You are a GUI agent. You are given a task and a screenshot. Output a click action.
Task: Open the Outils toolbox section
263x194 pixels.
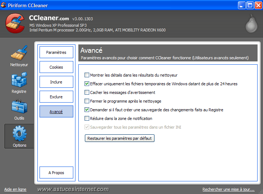[19, 110]
